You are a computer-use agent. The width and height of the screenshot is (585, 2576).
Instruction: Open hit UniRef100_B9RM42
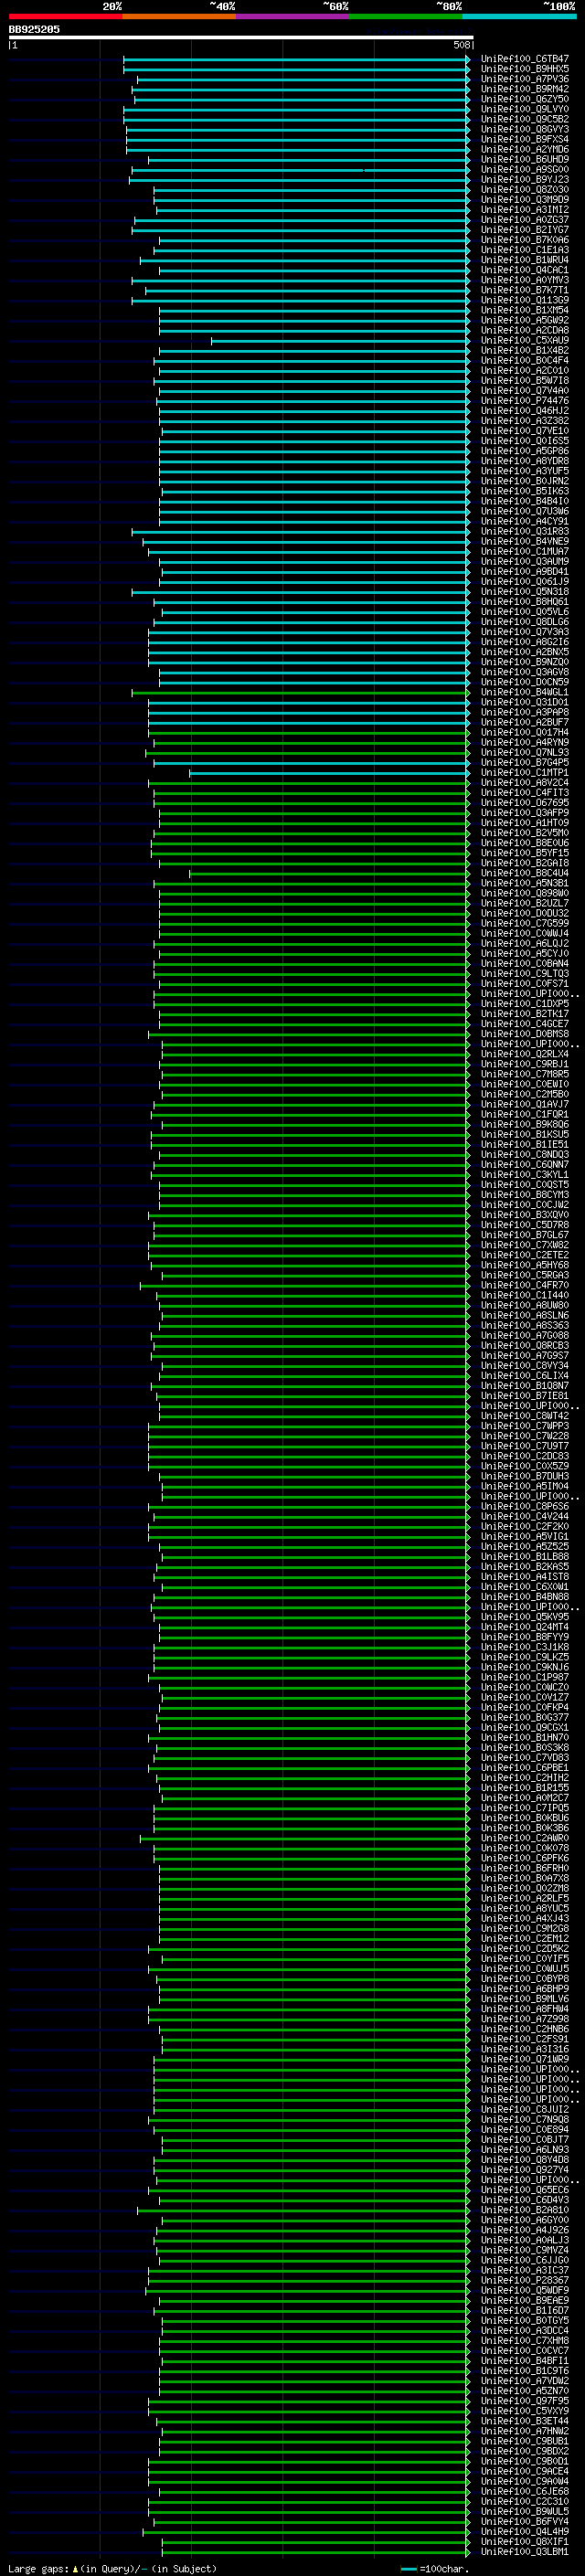524,89
